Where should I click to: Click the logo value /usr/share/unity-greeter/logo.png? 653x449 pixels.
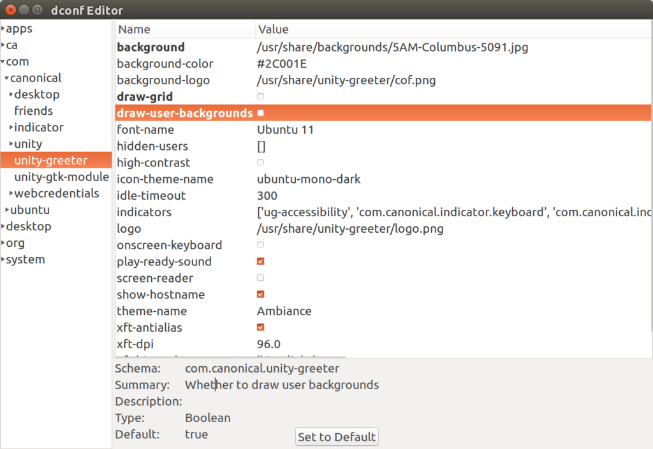(x=350, y=229)
